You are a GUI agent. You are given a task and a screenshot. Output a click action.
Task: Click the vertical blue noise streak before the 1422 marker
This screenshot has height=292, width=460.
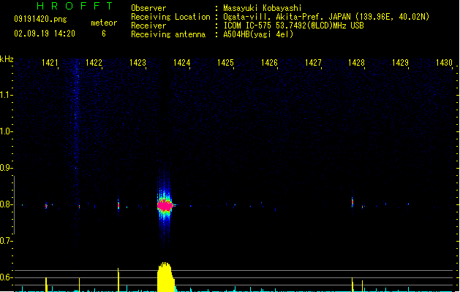tap(77, 153)
